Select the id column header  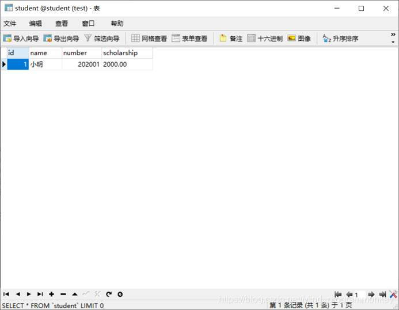coord(18,53)
